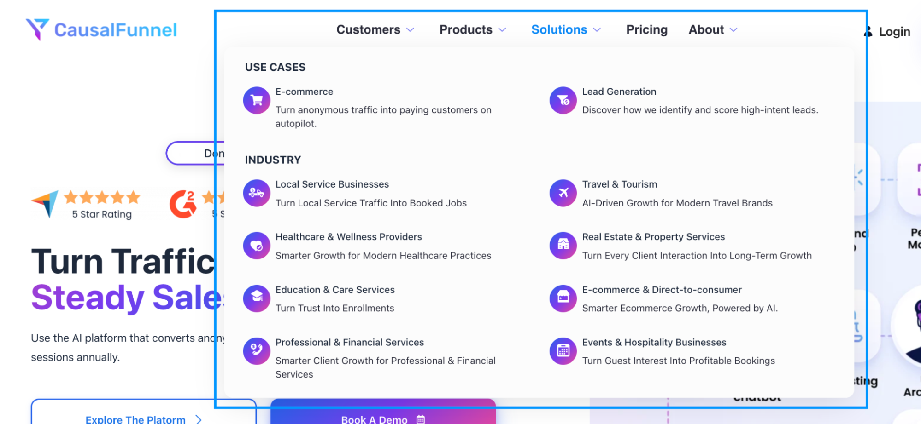Screen dimensions: 921x424
Task: Click the CausalFunnel logo
Action: (x=101, y=29)
